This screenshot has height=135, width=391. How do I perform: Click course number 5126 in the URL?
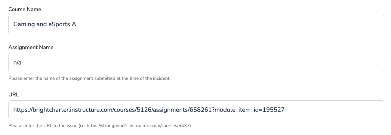145,110
